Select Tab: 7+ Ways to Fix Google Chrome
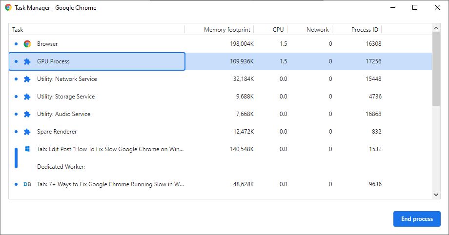 pos(110,184)
